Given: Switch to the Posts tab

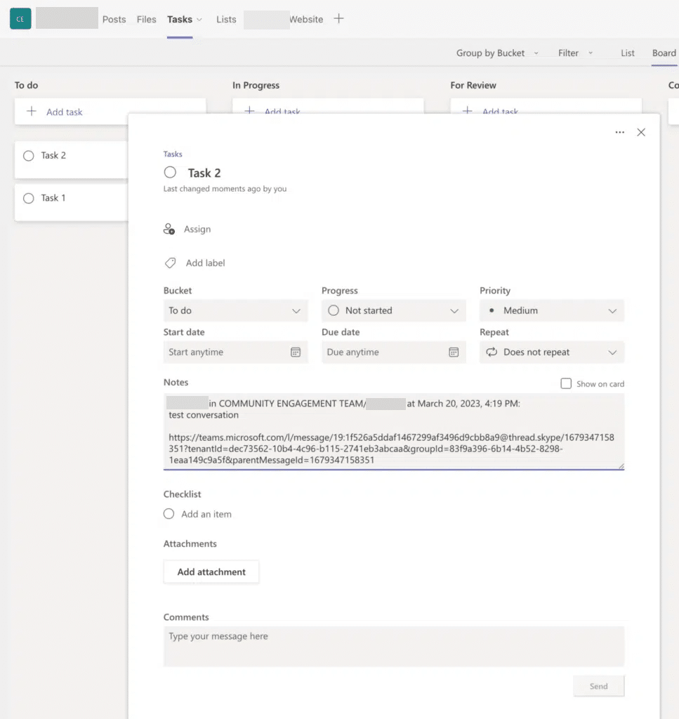Looking at the screenshot, I should click(x=114, y=19).
